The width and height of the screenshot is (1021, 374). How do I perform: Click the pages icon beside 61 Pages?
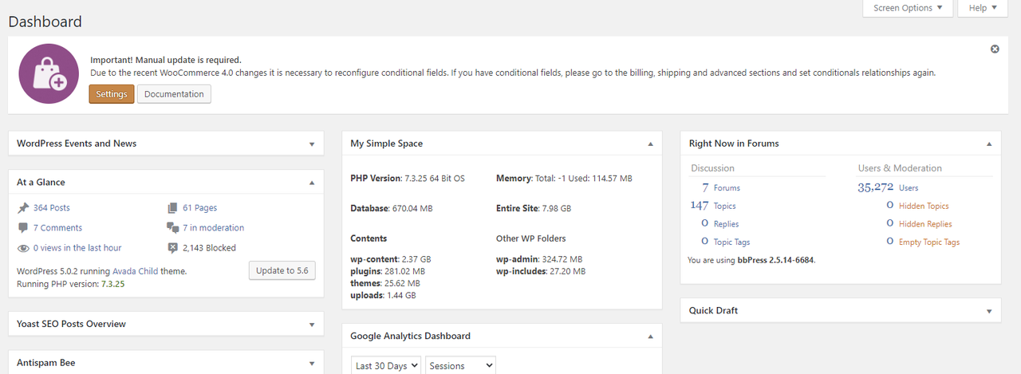click(x=172, y=207)
